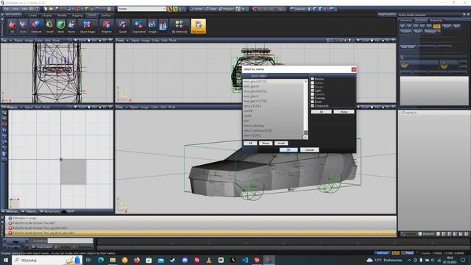Click the Wyszukaj taskbar search box
471x265 pixels.
pos(46,260)
